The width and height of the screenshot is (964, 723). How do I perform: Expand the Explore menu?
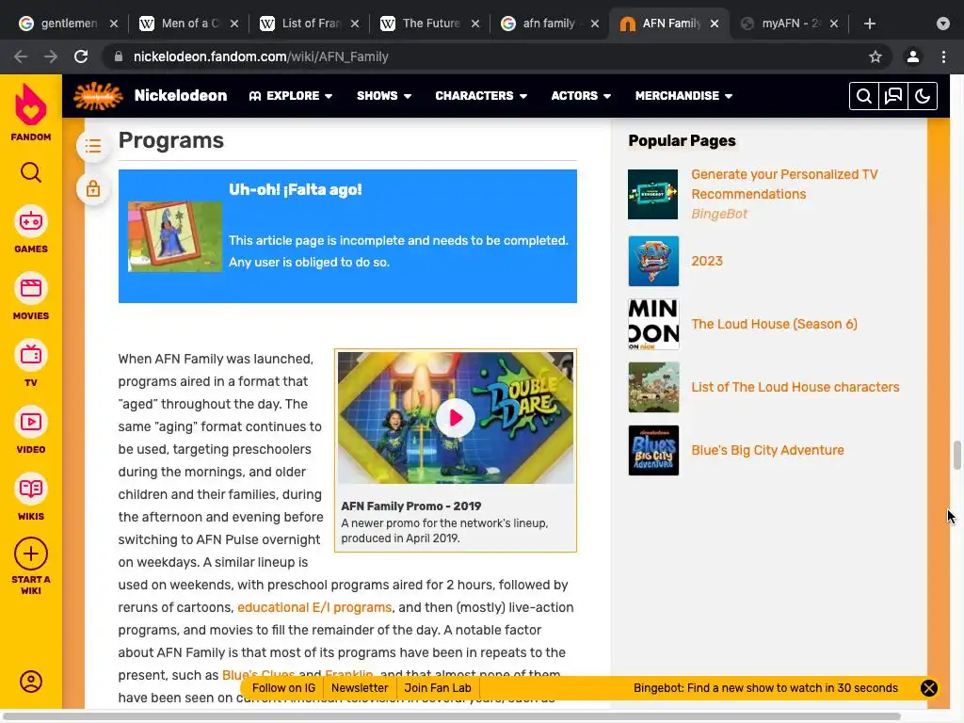click(291, 96)
